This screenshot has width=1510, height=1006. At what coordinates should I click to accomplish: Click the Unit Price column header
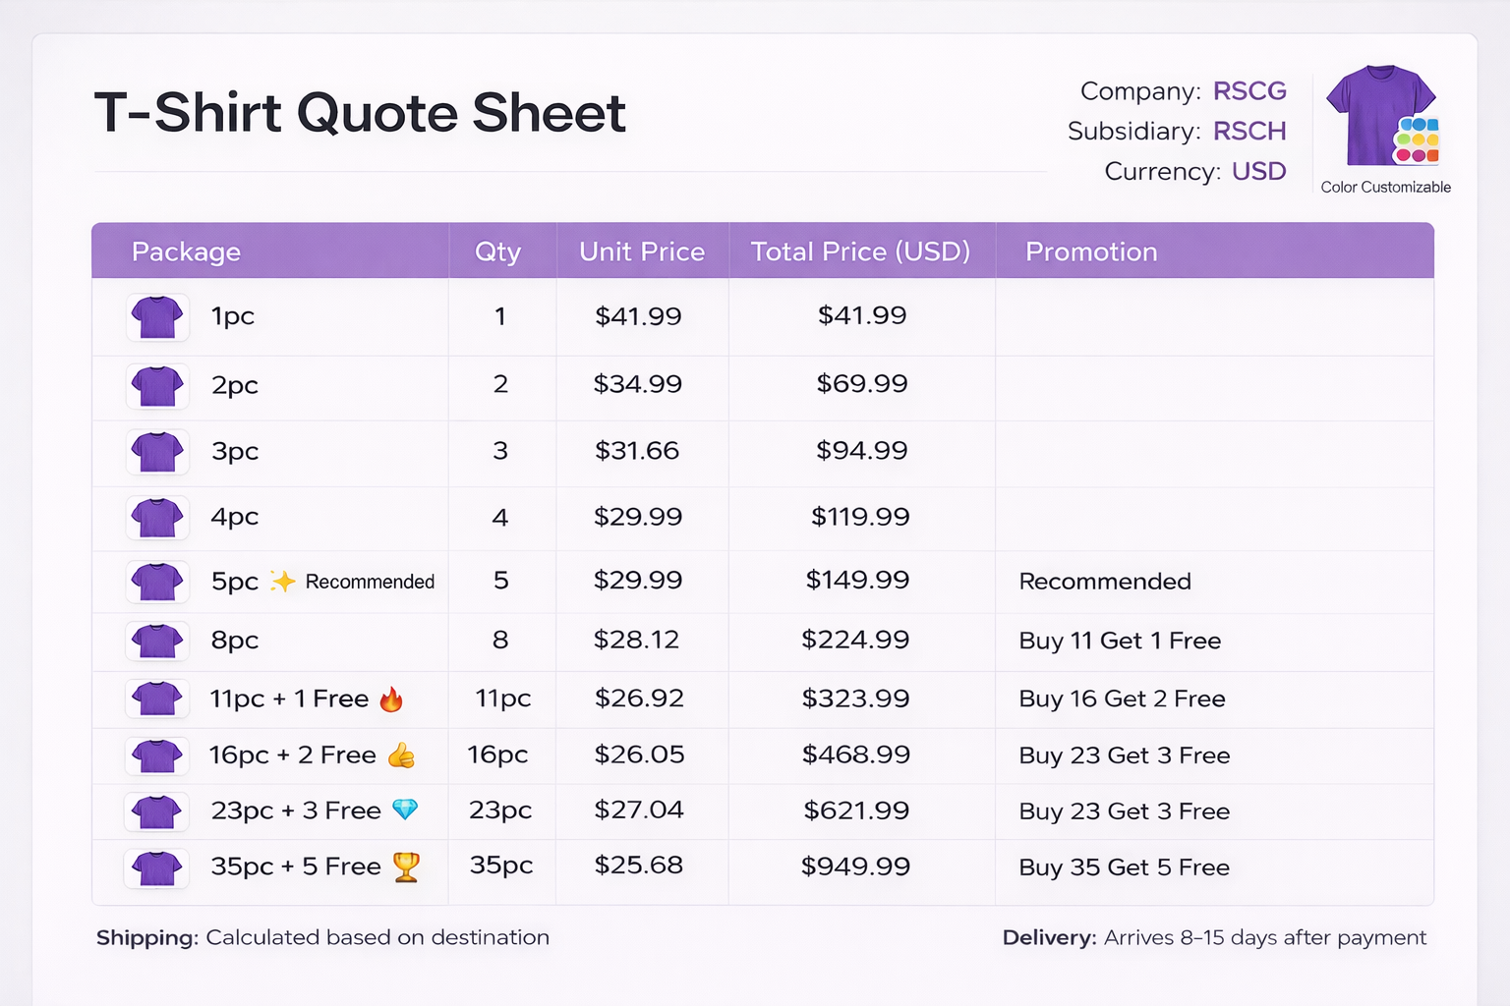642,252
